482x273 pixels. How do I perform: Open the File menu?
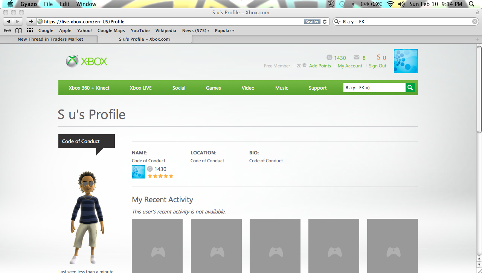tap(48, 4)
